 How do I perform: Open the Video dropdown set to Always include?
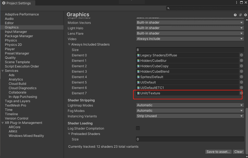coord(190,39)
